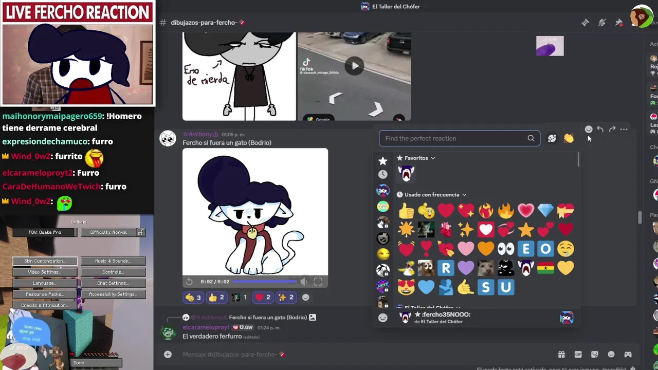The height and width of the screenshot is (370, 658).
Task: Jump to recent clock category
Action: [382, 174]
